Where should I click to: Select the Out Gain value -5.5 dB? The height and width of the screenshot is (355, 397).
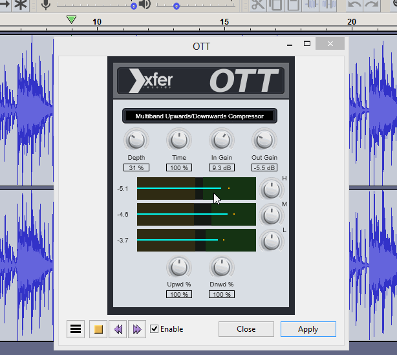point(264,167)
